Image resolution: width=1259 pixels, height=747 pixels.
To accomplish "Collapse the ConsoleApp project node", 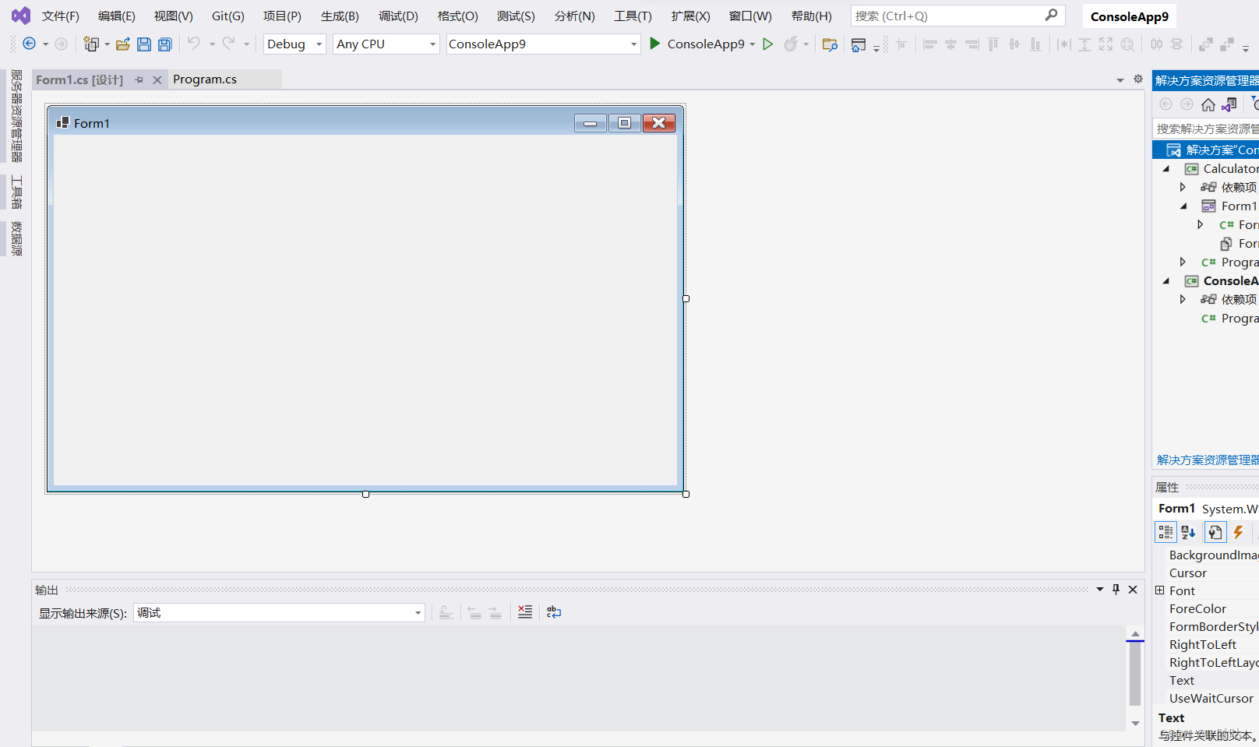I will (1166, 280).
